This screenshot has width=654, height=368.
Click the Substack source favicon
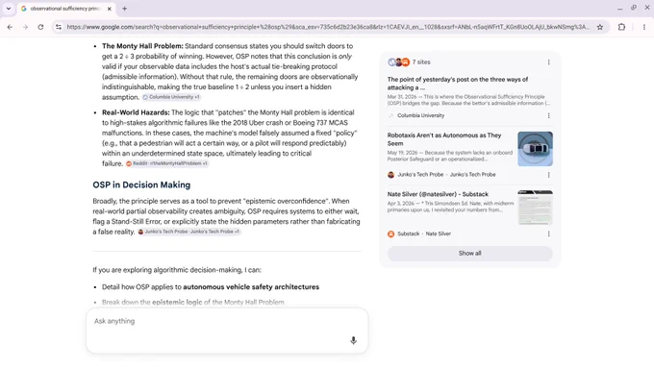click(390, 233)
